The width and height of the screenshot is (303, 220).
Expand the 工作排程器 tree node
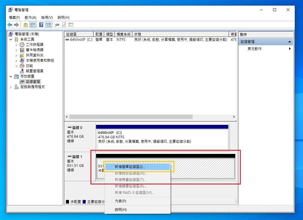[16, 45]
